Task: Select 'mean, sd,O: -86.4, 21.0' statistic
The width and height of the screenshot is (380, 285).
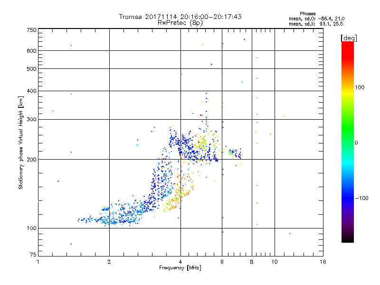Action: click(x=316, y=19)
